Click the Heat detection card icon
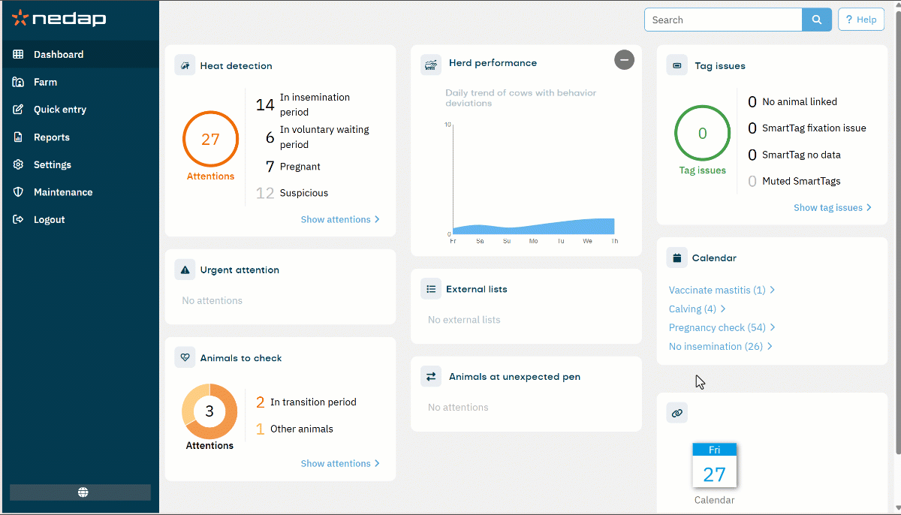The image size is (901, 515). [x=185, y=65]
